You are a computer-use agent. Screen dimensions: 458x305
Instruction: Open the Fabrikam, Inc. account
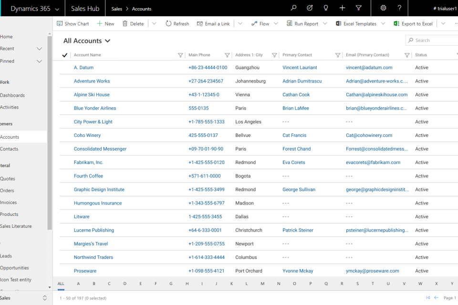pos(88,163)
